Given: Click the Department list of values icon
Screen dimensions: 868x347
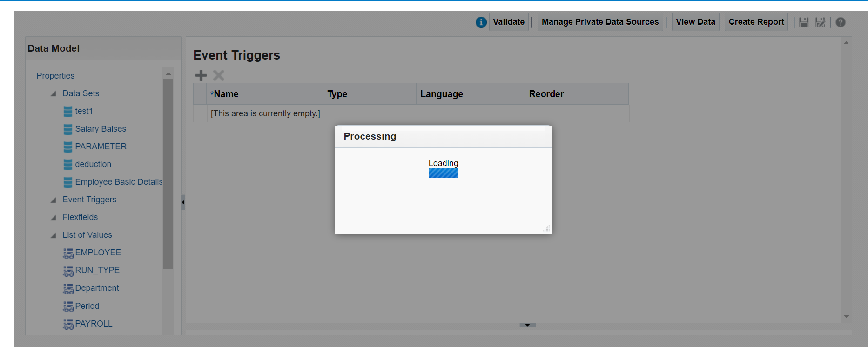Looking at the screenshot, I should pos(68,288).
